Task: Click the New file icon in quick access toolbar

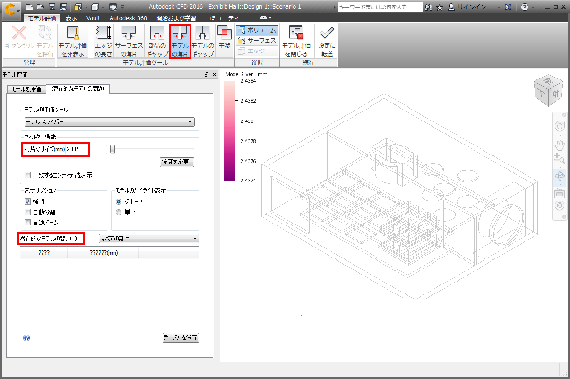Action: point(29,7)
